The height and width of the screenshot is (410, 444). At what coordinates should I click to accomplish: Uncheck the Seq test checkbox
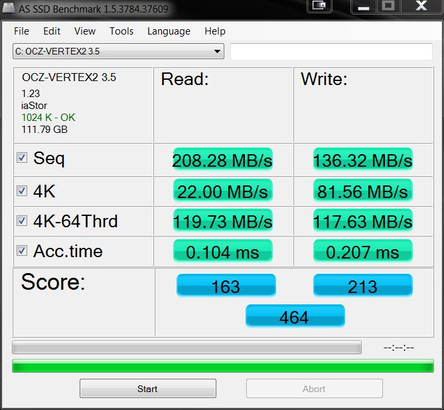coord(22,157)
